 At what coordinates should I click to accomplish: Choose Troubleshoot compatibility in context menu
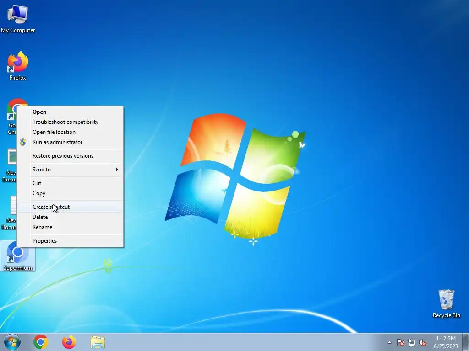70,122
